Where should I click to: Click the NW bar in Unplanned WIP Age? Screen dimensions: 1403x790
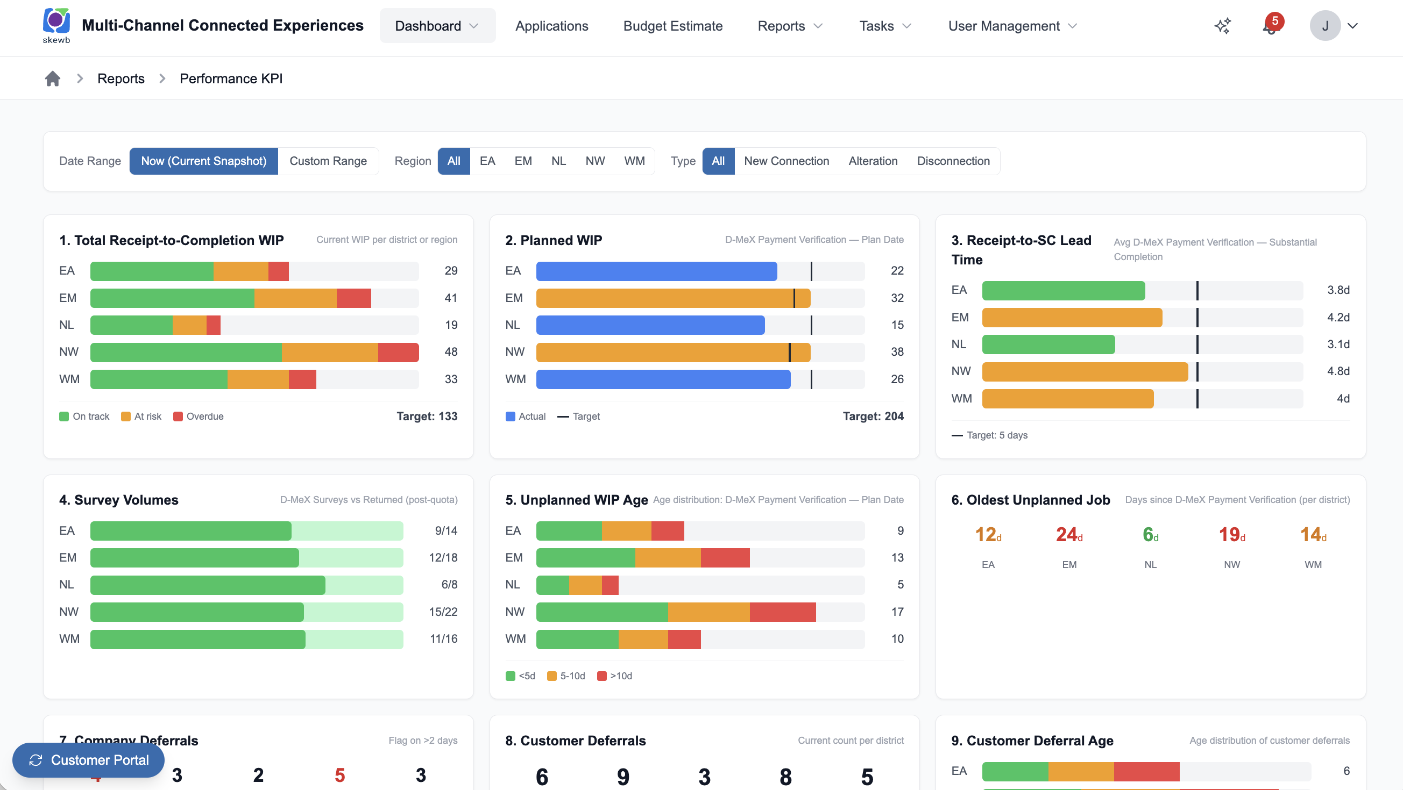coord(676,612)
